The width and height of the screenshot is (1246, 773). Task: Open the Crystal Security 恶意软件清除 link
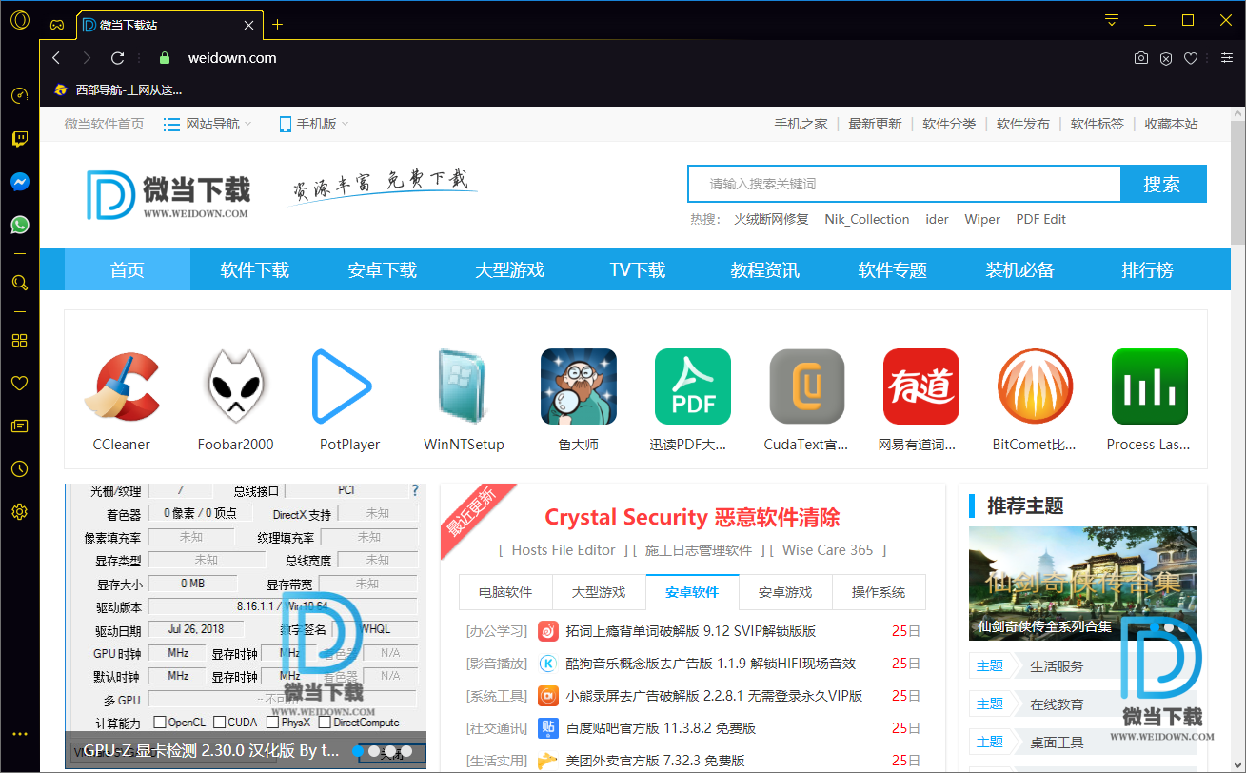click(x=692, y=518)
